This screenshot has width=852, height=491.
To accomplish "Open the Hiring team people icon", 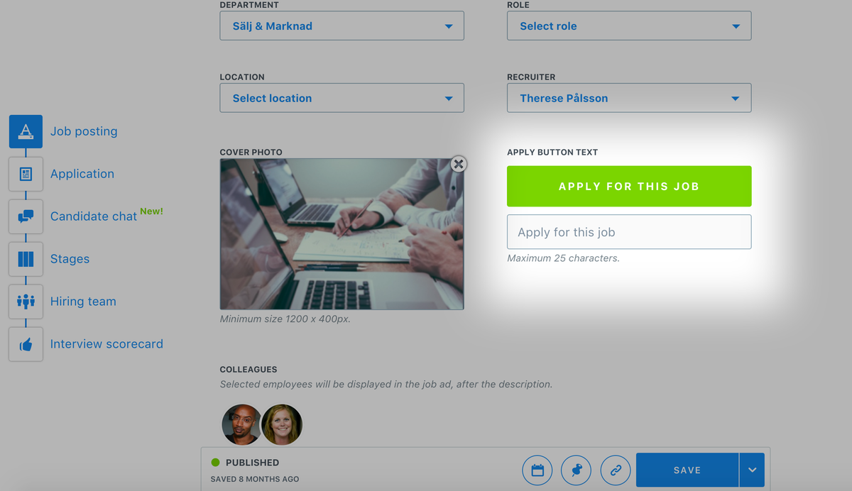I will pyautogui.click(x=26, y=302).
